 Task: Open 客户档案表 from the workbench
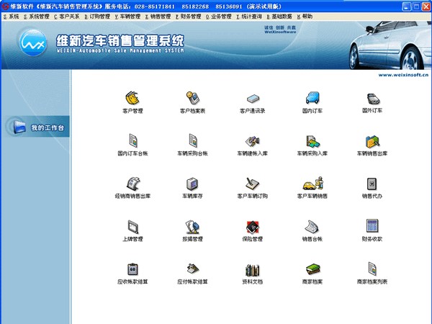click(192, 98)
